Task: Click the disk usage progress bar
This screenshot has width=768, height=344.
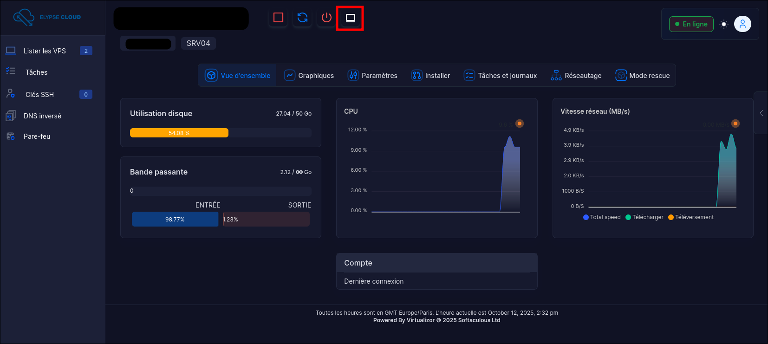Action: 221,133
